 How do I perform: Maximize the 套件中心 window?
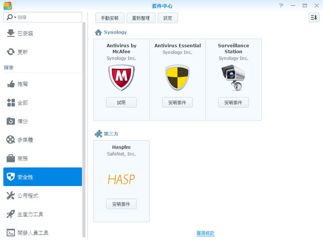pos(305,5)
